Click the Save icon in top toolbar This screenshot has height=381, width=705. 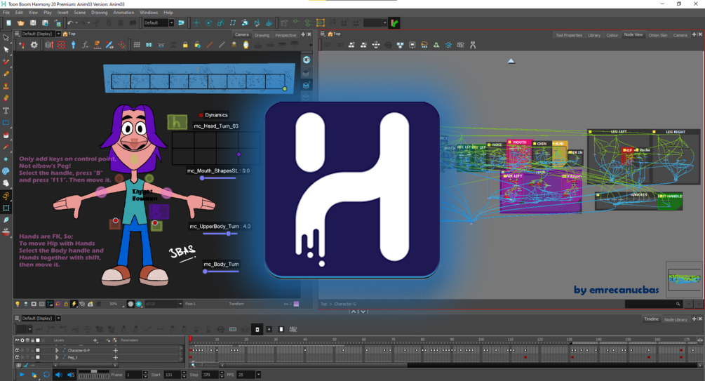pyautogui.click(x=33, y=23)
